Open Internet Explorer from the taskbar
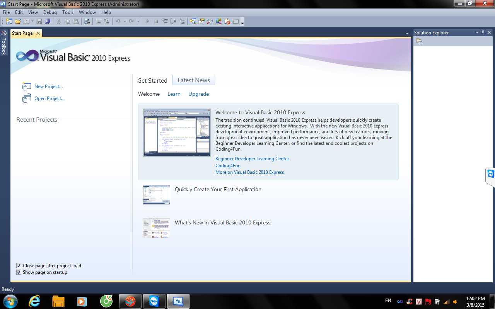The width and height of the screenshot is (495, 309). [34, 301]
